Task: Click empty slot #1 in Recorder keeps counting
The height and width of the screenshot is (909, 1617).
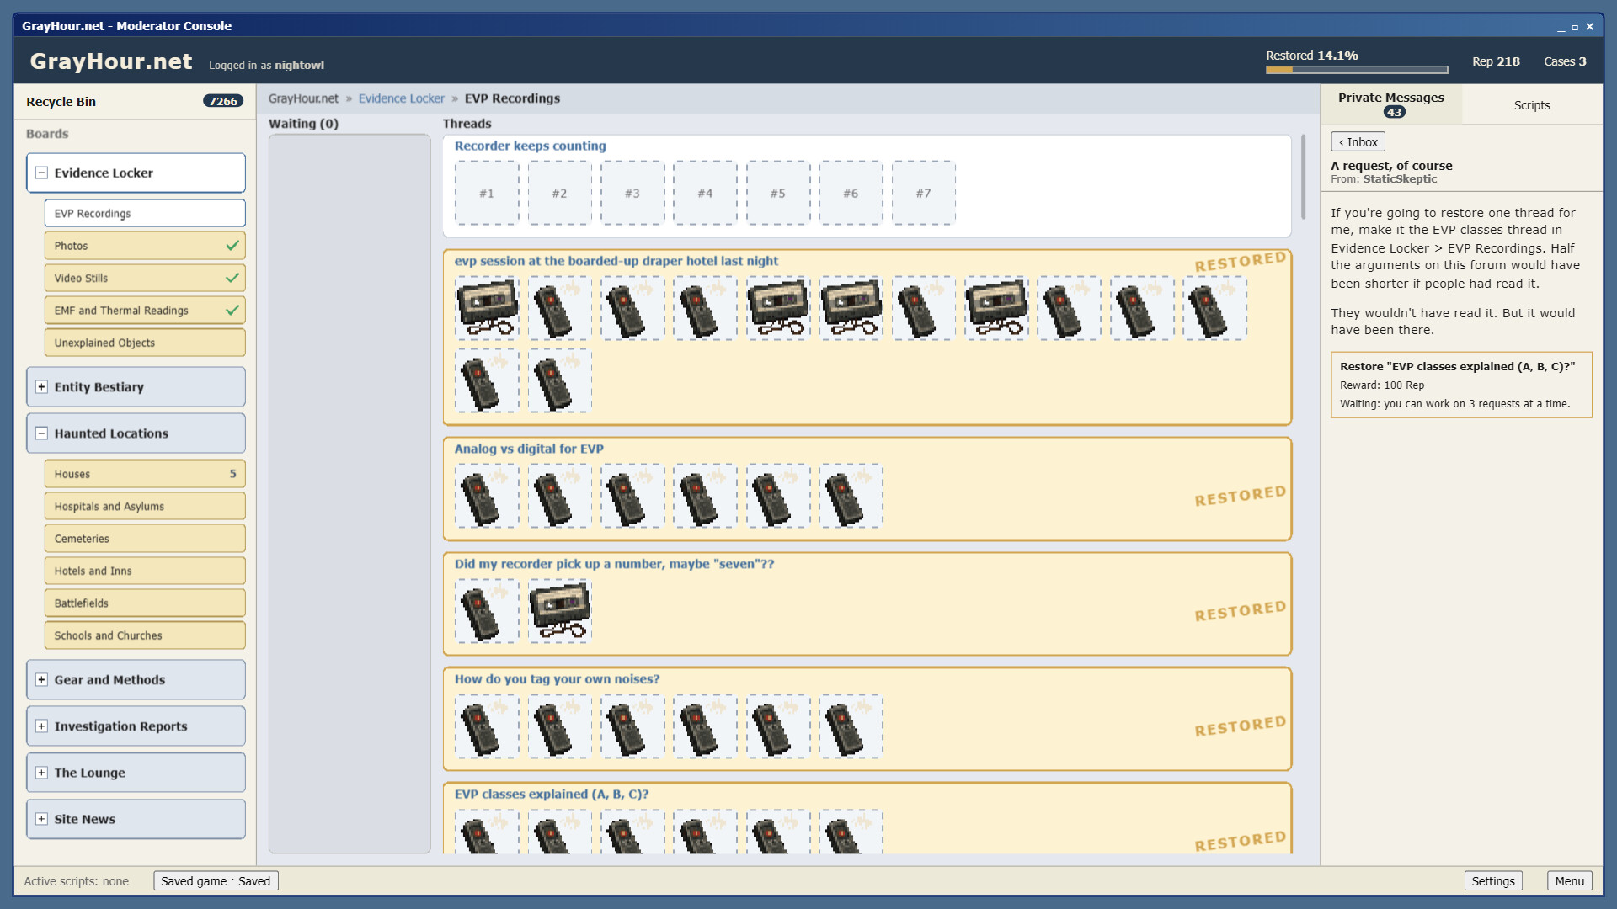Action: [x=487, y=193]
